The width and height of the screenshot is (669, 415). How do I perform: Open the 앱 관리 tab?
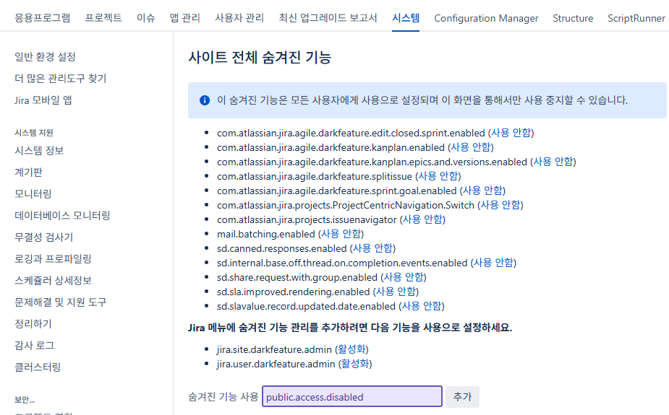pos(184,18)
